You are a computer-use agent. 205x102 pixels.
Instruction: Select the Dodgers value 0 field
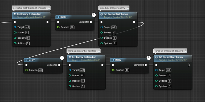pos(28,38)
